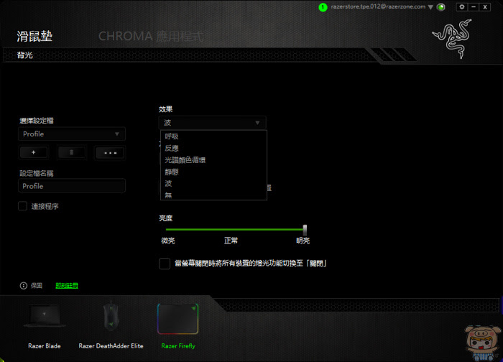Viewport: 503px width, 362px height.
Task: Click the 保固 warranty info icon
Action: (24, 285)
